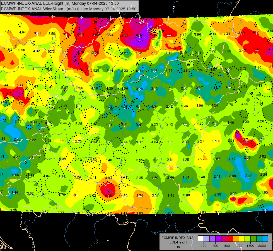Viewport: 273px width, 251px height.
Task: Click the wind shear value '3.71'
Action: click(x=246, y=140)
